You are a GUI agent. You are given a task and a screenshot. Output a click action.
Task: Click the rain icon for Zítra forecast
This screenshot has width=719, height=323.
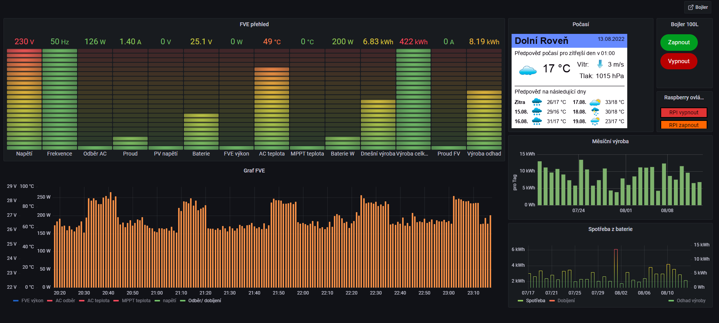(537, 102)
